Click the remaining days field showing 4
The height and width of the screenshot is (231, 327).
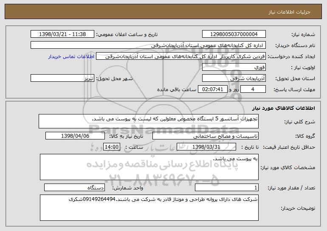coord(253,89)
